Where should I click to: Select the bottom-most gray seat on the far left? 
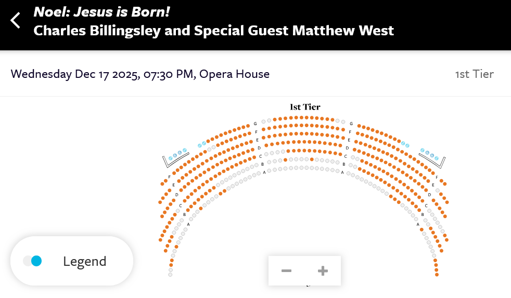(x=170, y=275)
